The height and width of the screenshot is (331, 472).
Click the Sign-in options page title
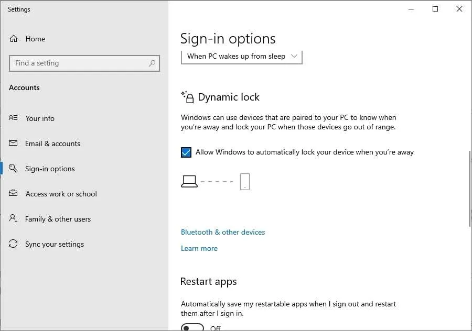coord(228,39)
